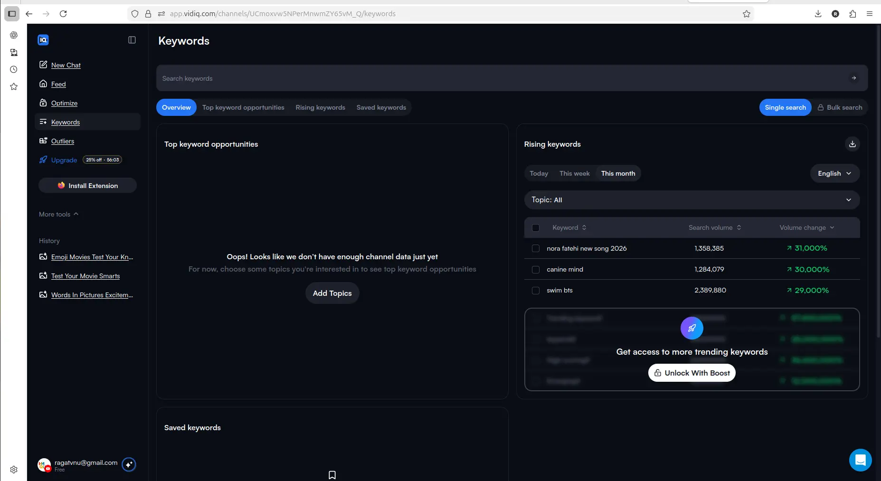Click the Add Topics button
The width and height of the screenshot is (881, 481).
pos(332,293)
